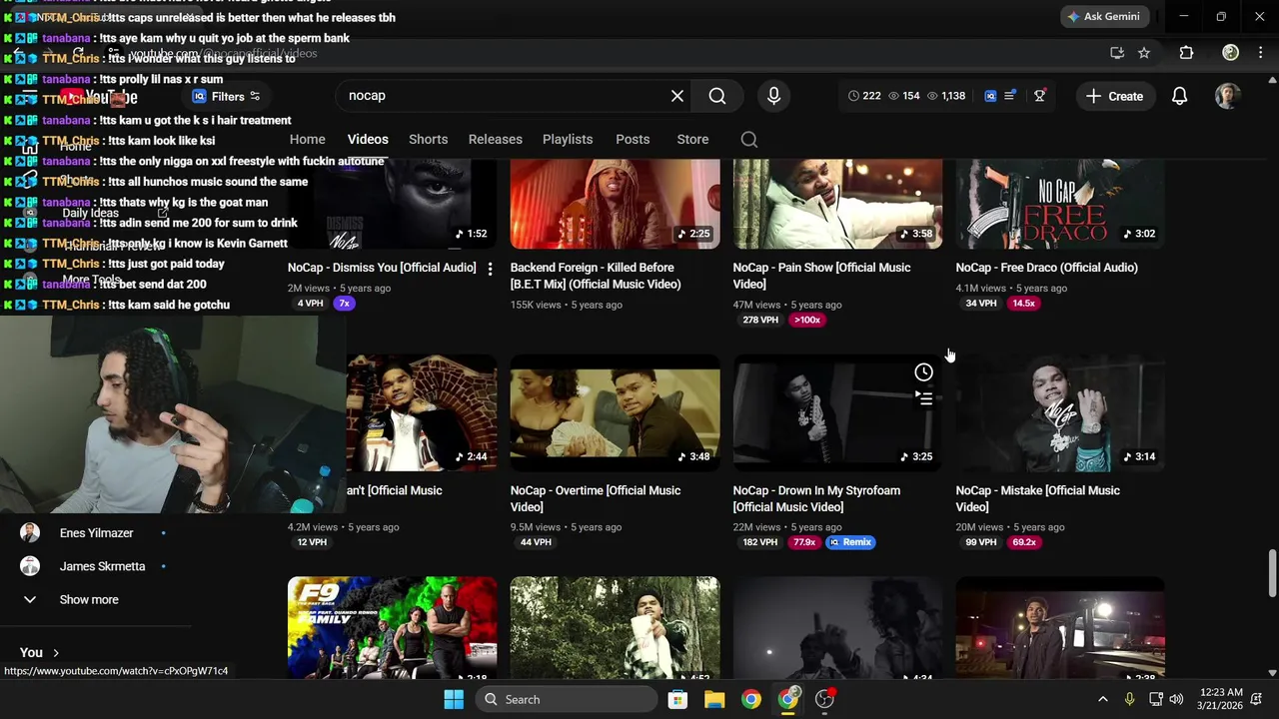Open Backend Foreign - Killed Before title
The height and width of the screenshot is (719, 1279).
pos(596,276)
